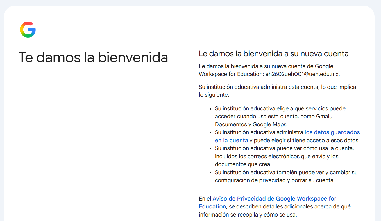
Task: Click the bullet mentioning Gmail, Documentos y Google Maps
Action: [x=280, y=116]
